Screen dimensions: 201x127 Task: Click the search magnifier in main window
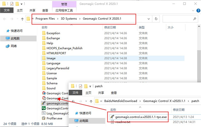pyautogui.click(x=195, y=19)
